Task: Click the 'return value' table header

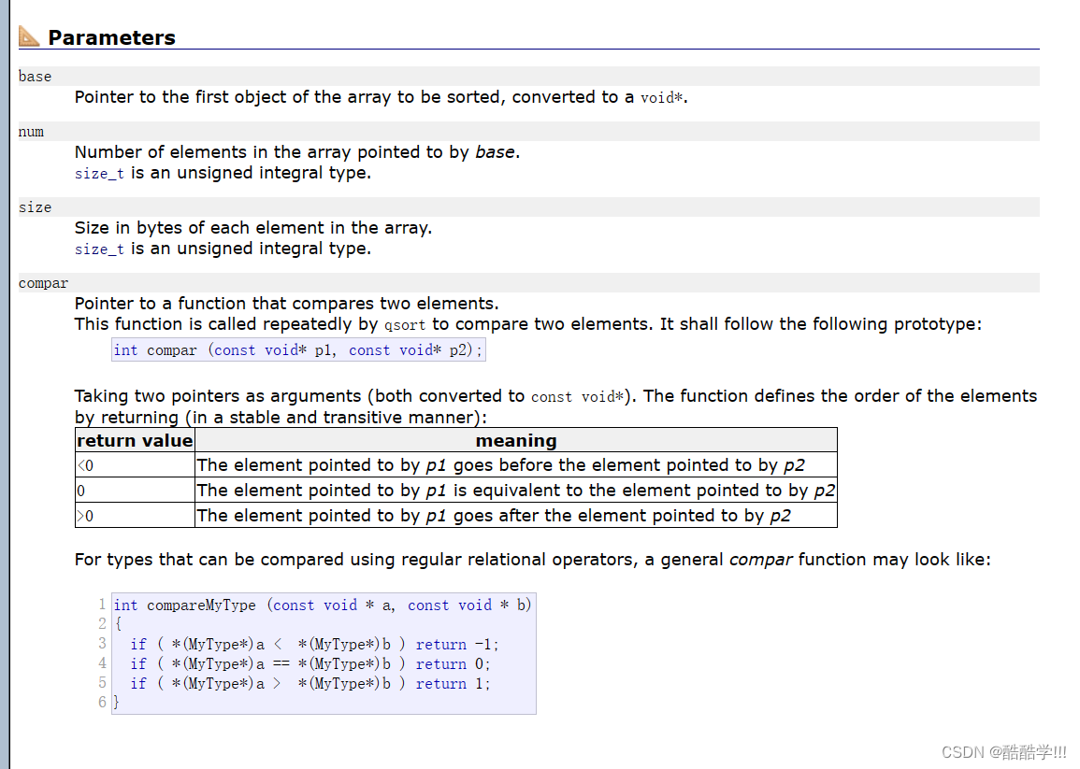Action: coord(135,441)
